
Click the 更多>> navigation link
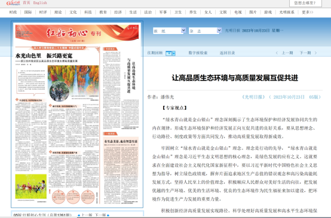click(307, 12)
